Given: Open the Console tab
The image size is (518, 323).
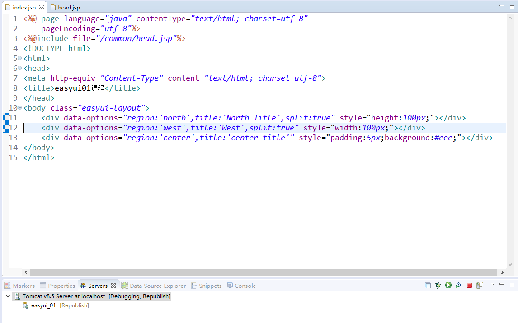Looking at the screenshot, I should (241, 286).
